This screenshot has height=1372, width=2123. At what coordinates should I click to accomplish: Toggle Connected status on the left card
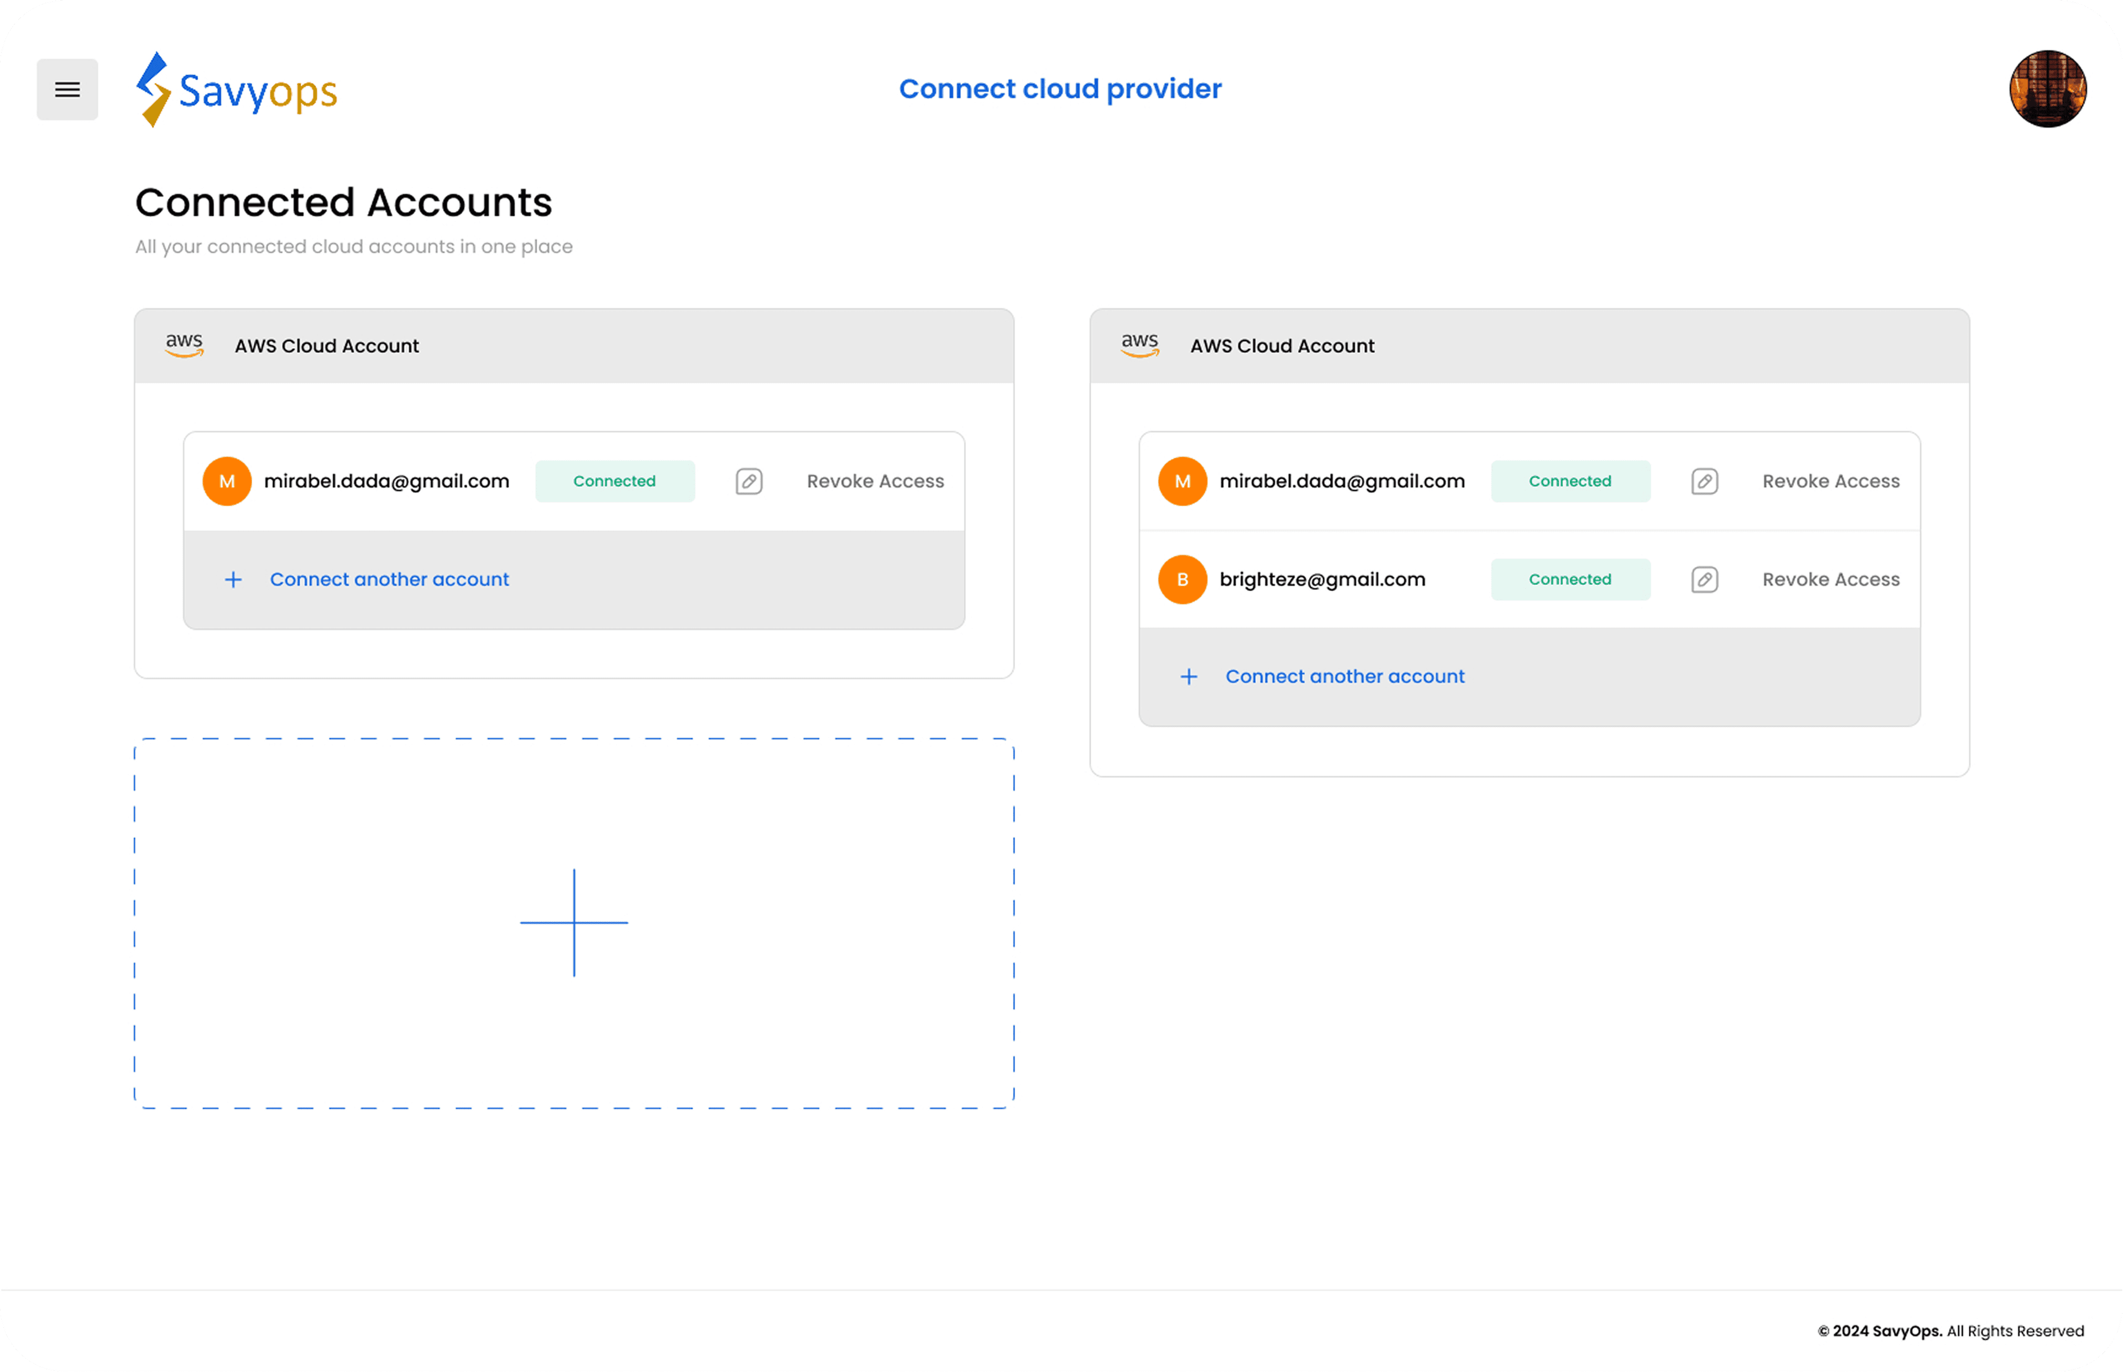[615, 481]
